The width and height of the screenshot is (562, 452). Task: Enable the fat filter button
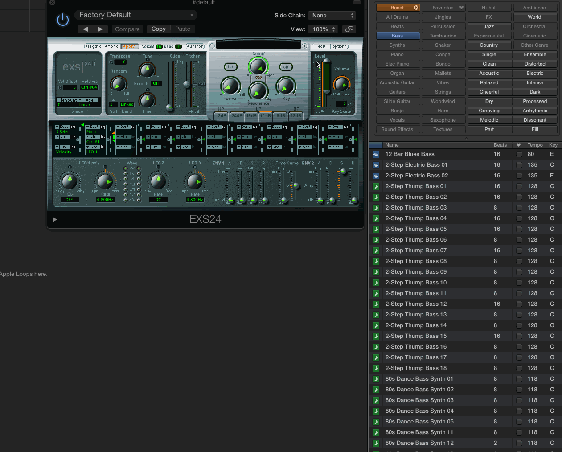click(x=230, y=67)
